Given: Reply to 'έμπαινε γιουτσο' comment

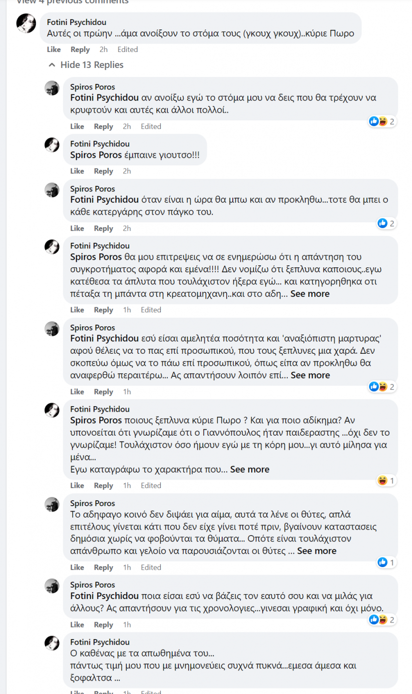Looking at the screenshot, I should 103,171.
